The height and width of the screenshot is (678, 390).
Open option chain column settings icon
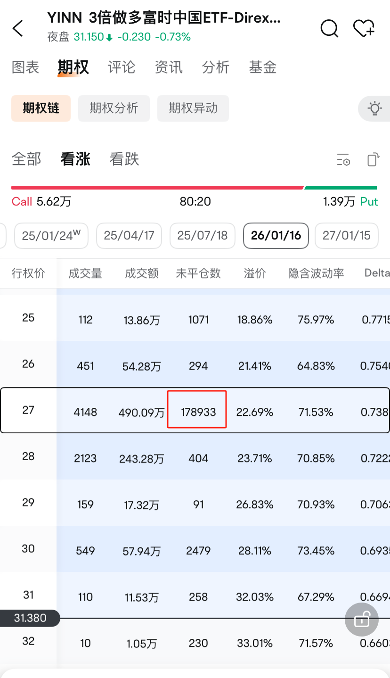tap(343, 160)
